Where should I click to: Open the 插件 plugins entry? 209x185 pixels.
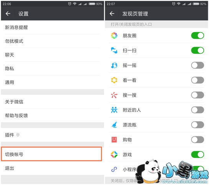[x=53, y=135]
